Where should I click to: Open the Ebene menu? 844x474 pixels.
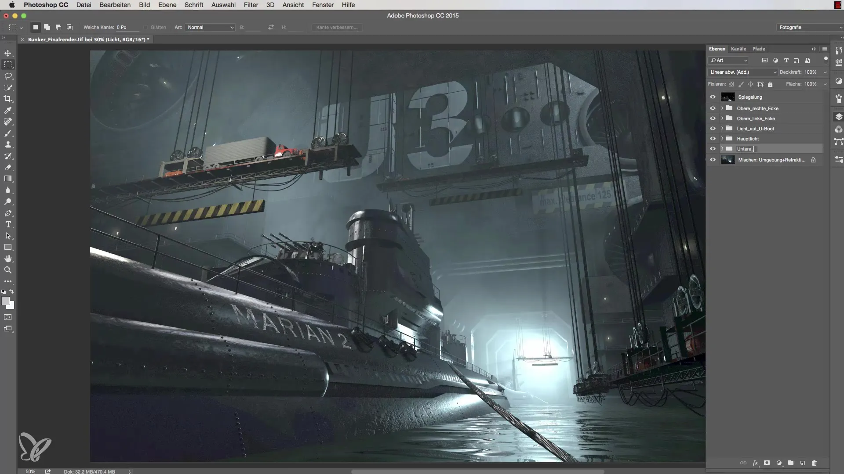coord(167,5)
